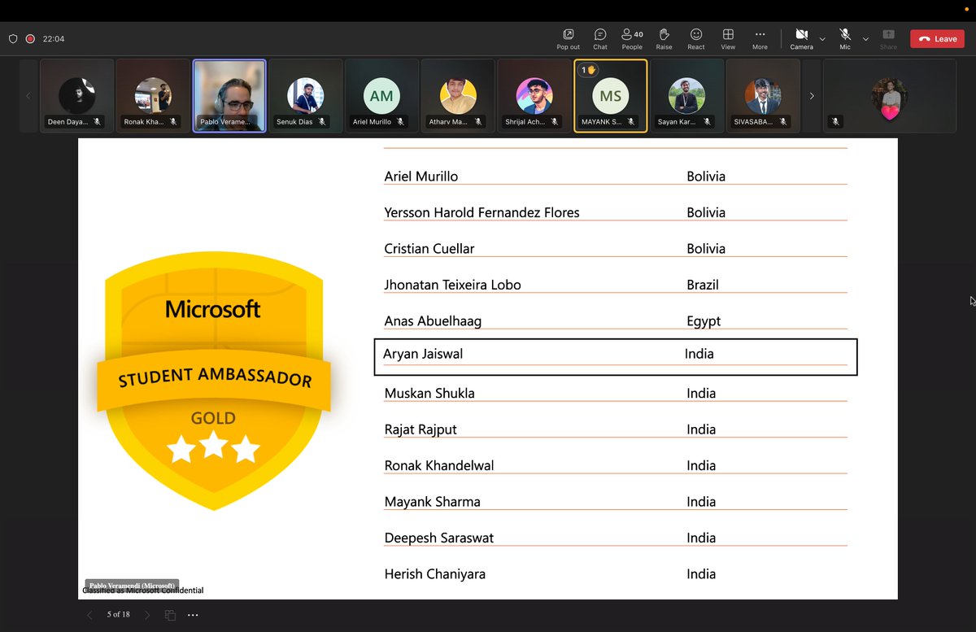Open the More actions menu
Viewport: 976px width, 632px height.
coord(760,39)
